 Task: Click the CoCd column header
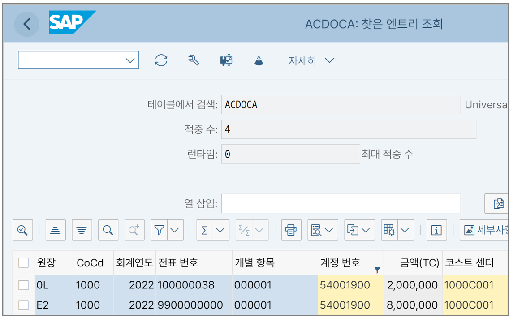(94, 262)
